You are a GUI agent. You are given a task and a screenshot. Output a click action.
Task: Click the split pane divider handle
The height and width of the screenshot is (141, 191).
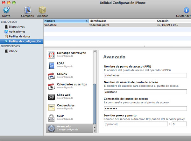tap(144, 46)
